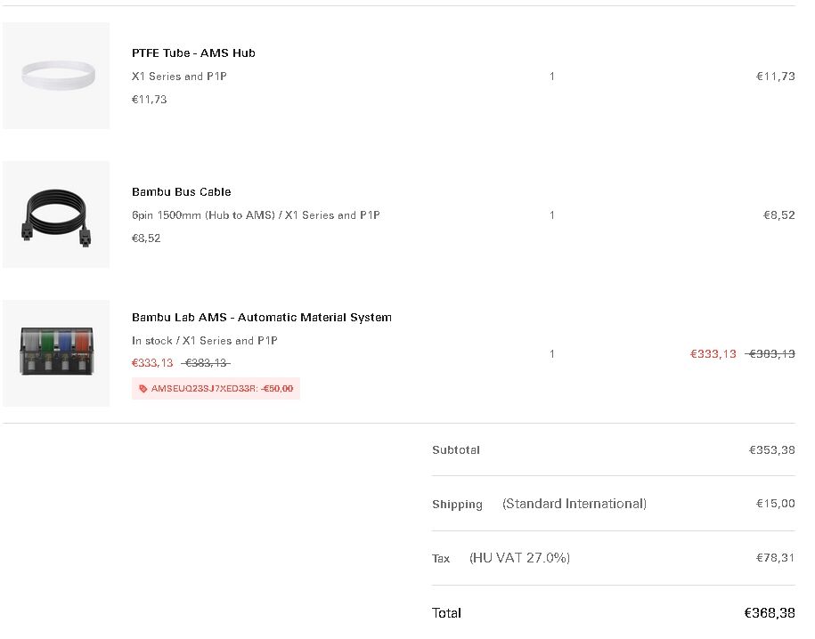Click the Total label

tap(446, 613)
